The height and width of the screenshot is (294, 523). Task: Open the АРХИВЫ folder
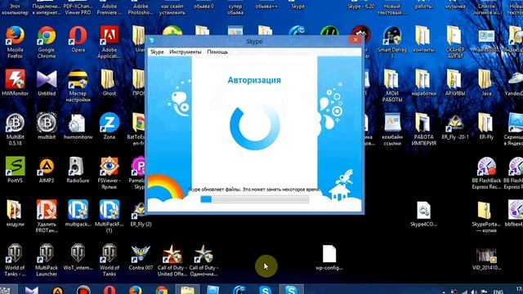point(455,83)
